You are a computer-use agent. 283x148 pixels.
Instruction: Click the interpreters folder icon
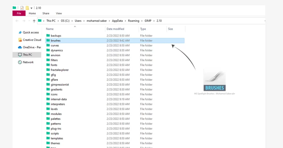tap(48, 104)
